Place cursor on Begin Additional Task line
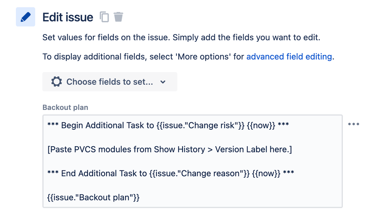 pyautogui.click(x=168, y=125)
